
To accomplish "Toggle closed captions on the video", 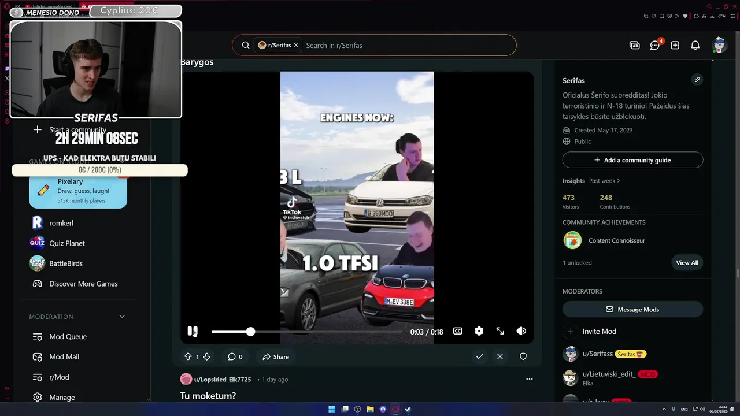I will click(x=458, y=331).
